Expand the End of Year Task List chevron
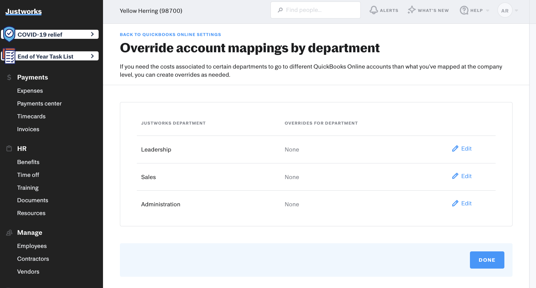This screenshot has height=288, width=536. pyautogui.click(x=92, y=56)
